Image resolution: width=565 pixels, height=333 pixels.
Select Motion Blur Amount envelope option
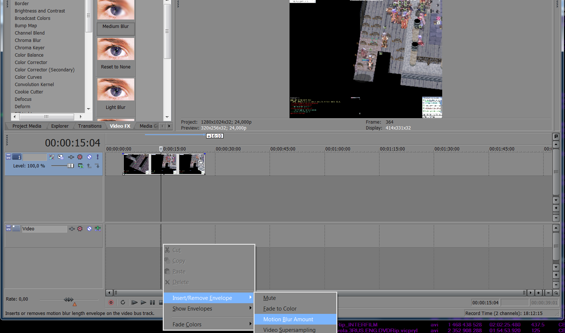click(x=288, y=319)
